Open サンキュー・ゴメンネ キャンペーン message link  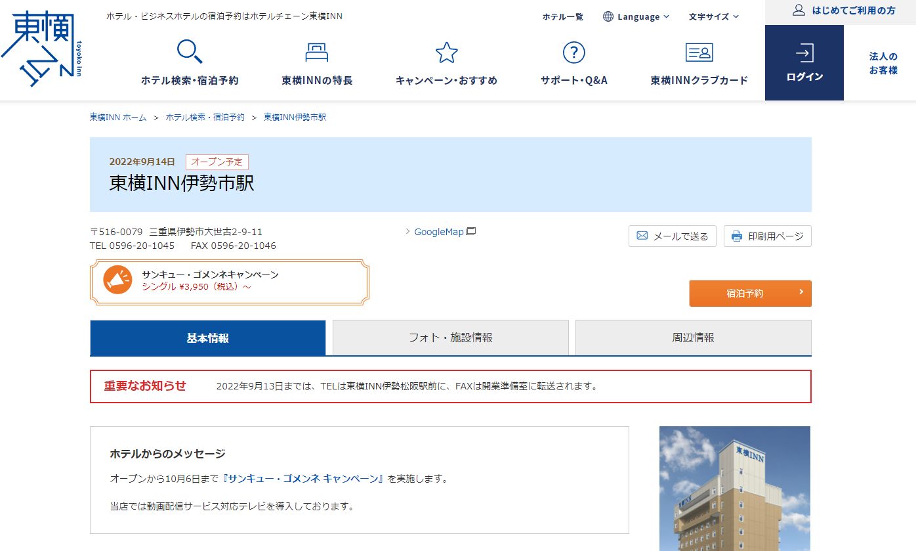pyautogui.click(x=303, y=479)
